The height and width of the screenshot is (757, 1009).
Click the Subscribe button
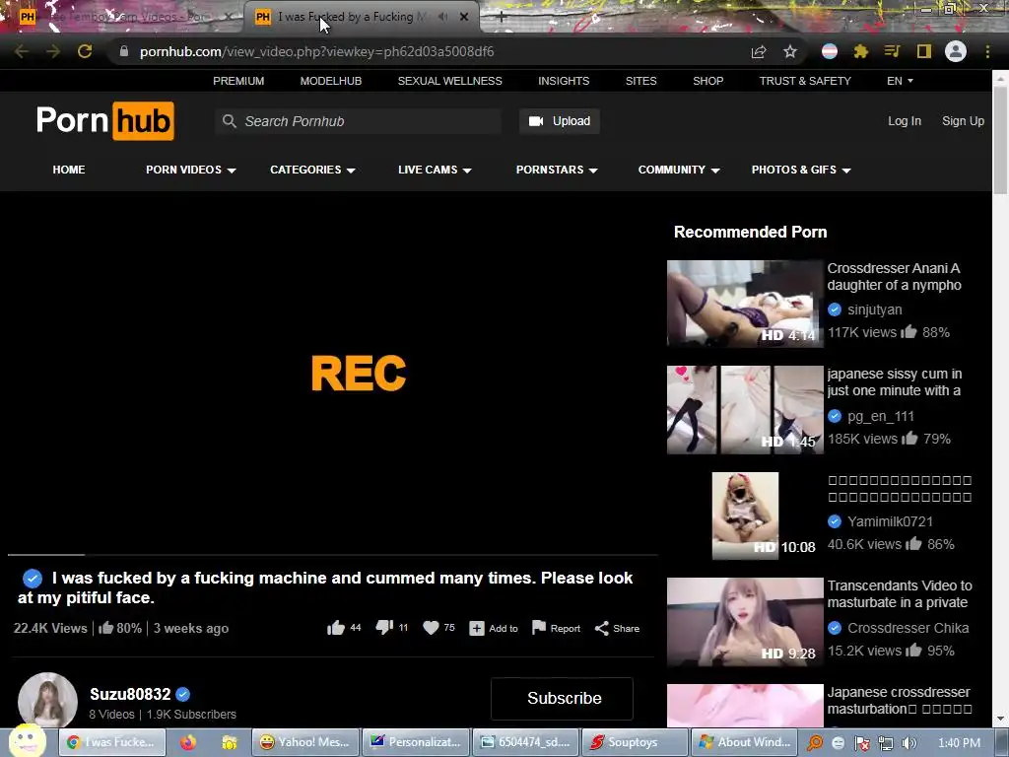pos(562,699)
